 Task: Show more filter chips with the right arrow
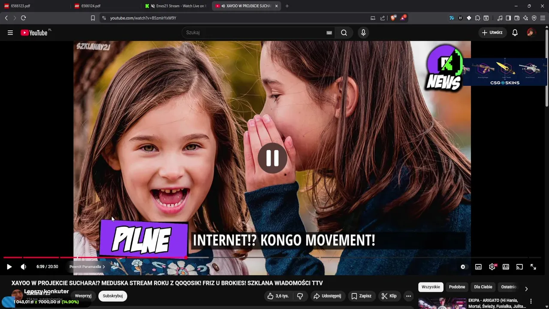526,289
